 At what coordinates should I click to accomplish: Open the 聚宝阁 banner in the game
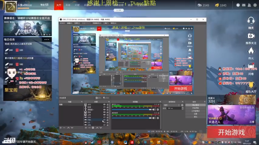tap(28, 93)
